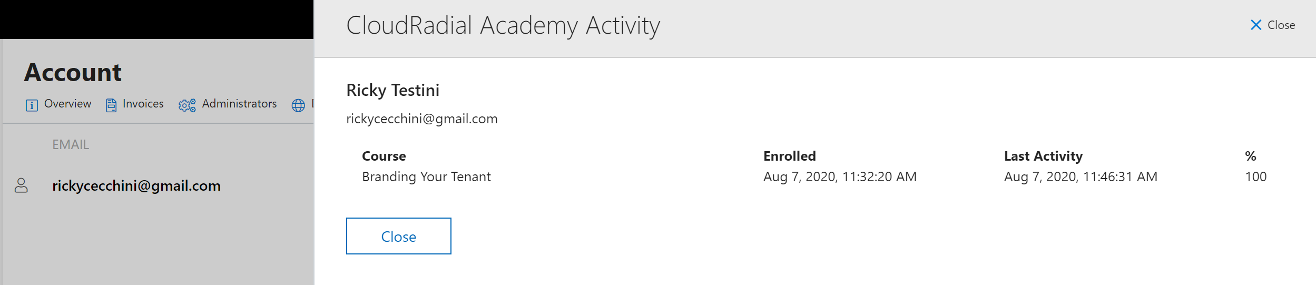Click the Invoices document icon
This screenshot has height=285, width=1316.
pyautogui.click(x=111, y=105)
